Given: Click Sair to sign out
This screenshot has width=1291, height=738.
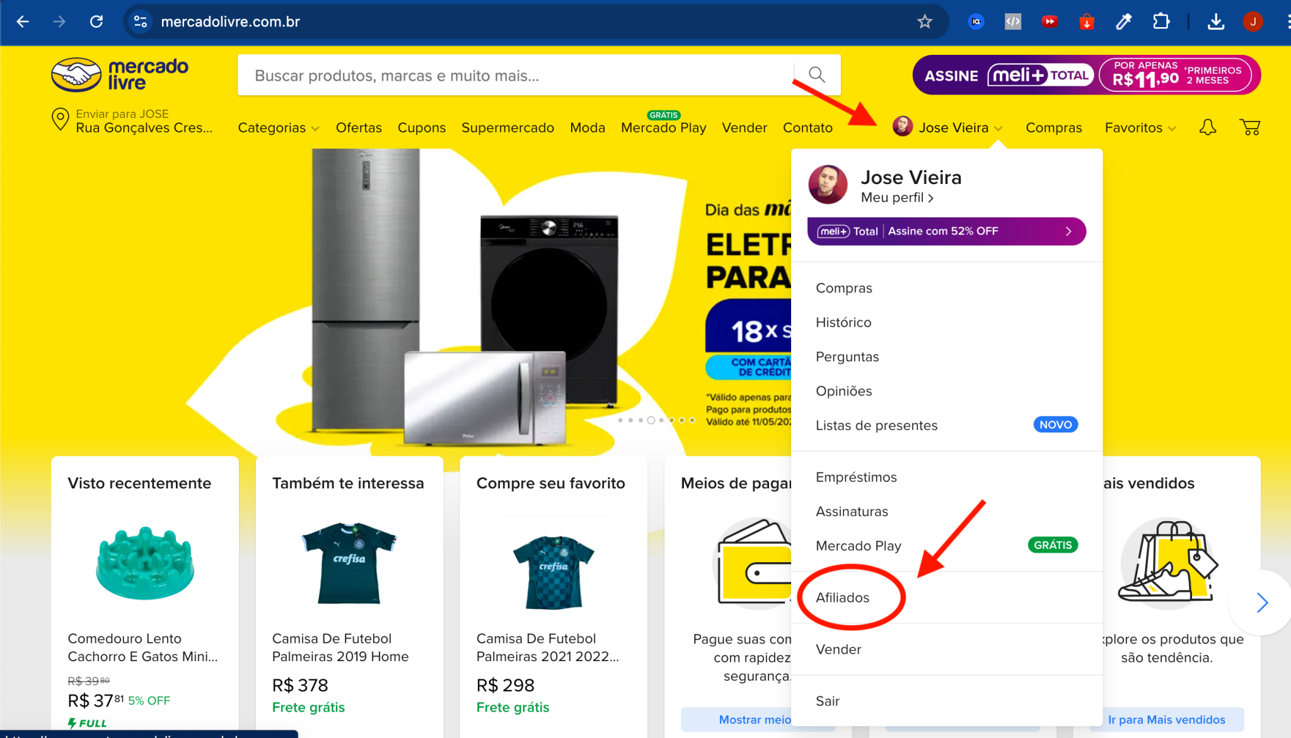Looking at the screenshot, I should pos(827,700).
